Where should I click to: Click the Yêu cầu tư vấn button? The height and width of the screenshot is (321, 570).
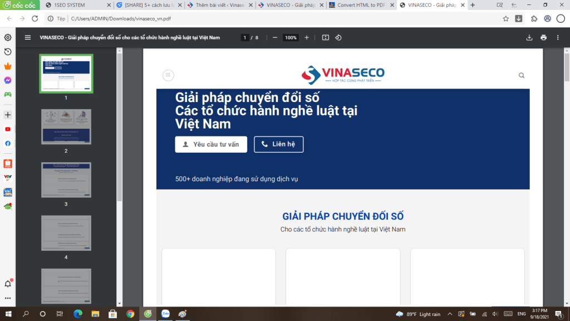[210, 144]
